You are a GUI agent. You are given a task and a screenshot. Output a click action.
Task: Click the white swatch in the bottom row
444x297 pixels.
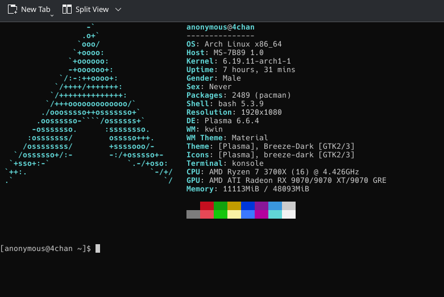(289, 214)
